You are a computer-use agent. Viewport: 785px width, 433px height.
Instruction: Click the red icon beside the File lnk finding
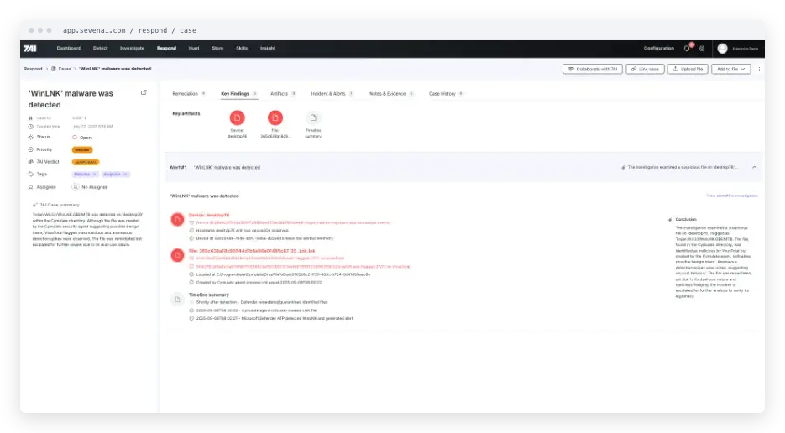click(x=177, y=255)
